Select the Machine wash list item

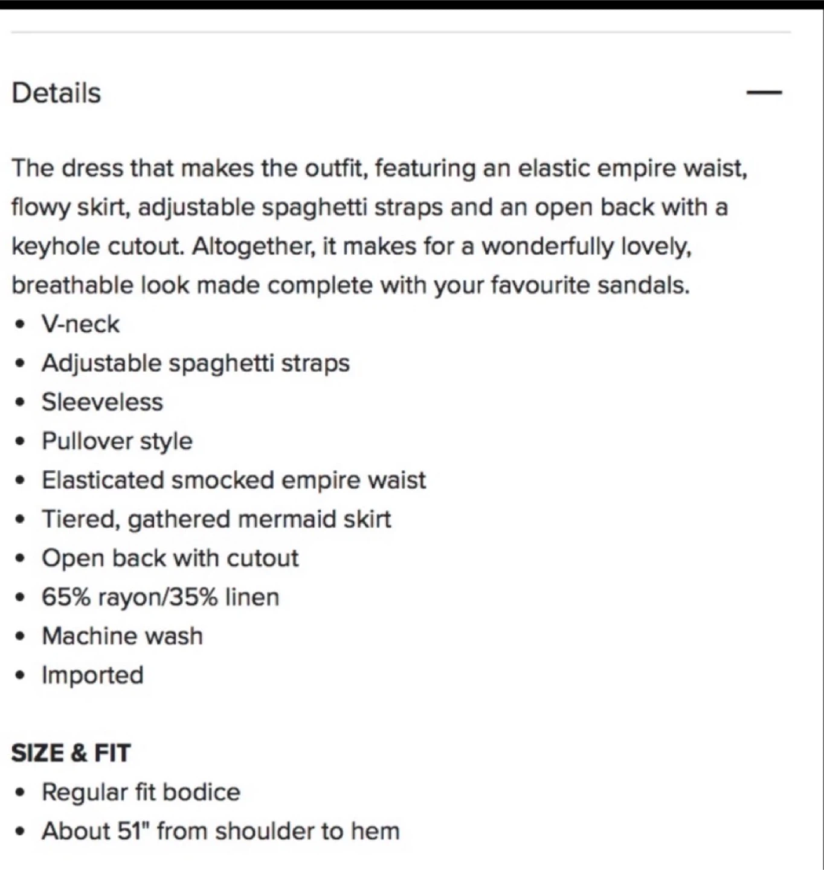coord(123,636)
